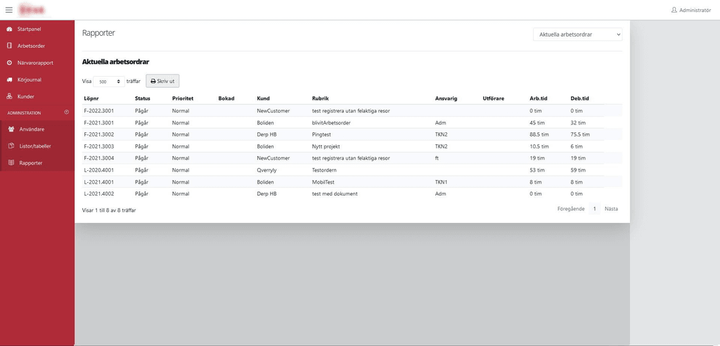720x346 pixels.
Task: Open the Visa träffar count selector
Action: pos(110,82)
